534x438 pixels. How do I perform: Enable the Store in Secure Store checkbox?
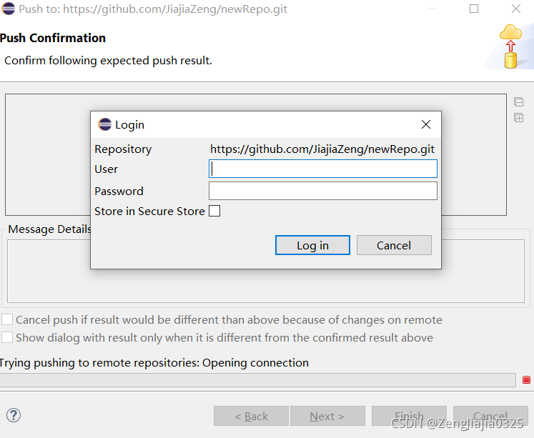pyautogui.click(x=214, y=211)
